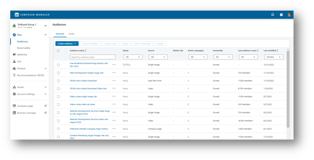Click the Company page icon

[14, 106]
